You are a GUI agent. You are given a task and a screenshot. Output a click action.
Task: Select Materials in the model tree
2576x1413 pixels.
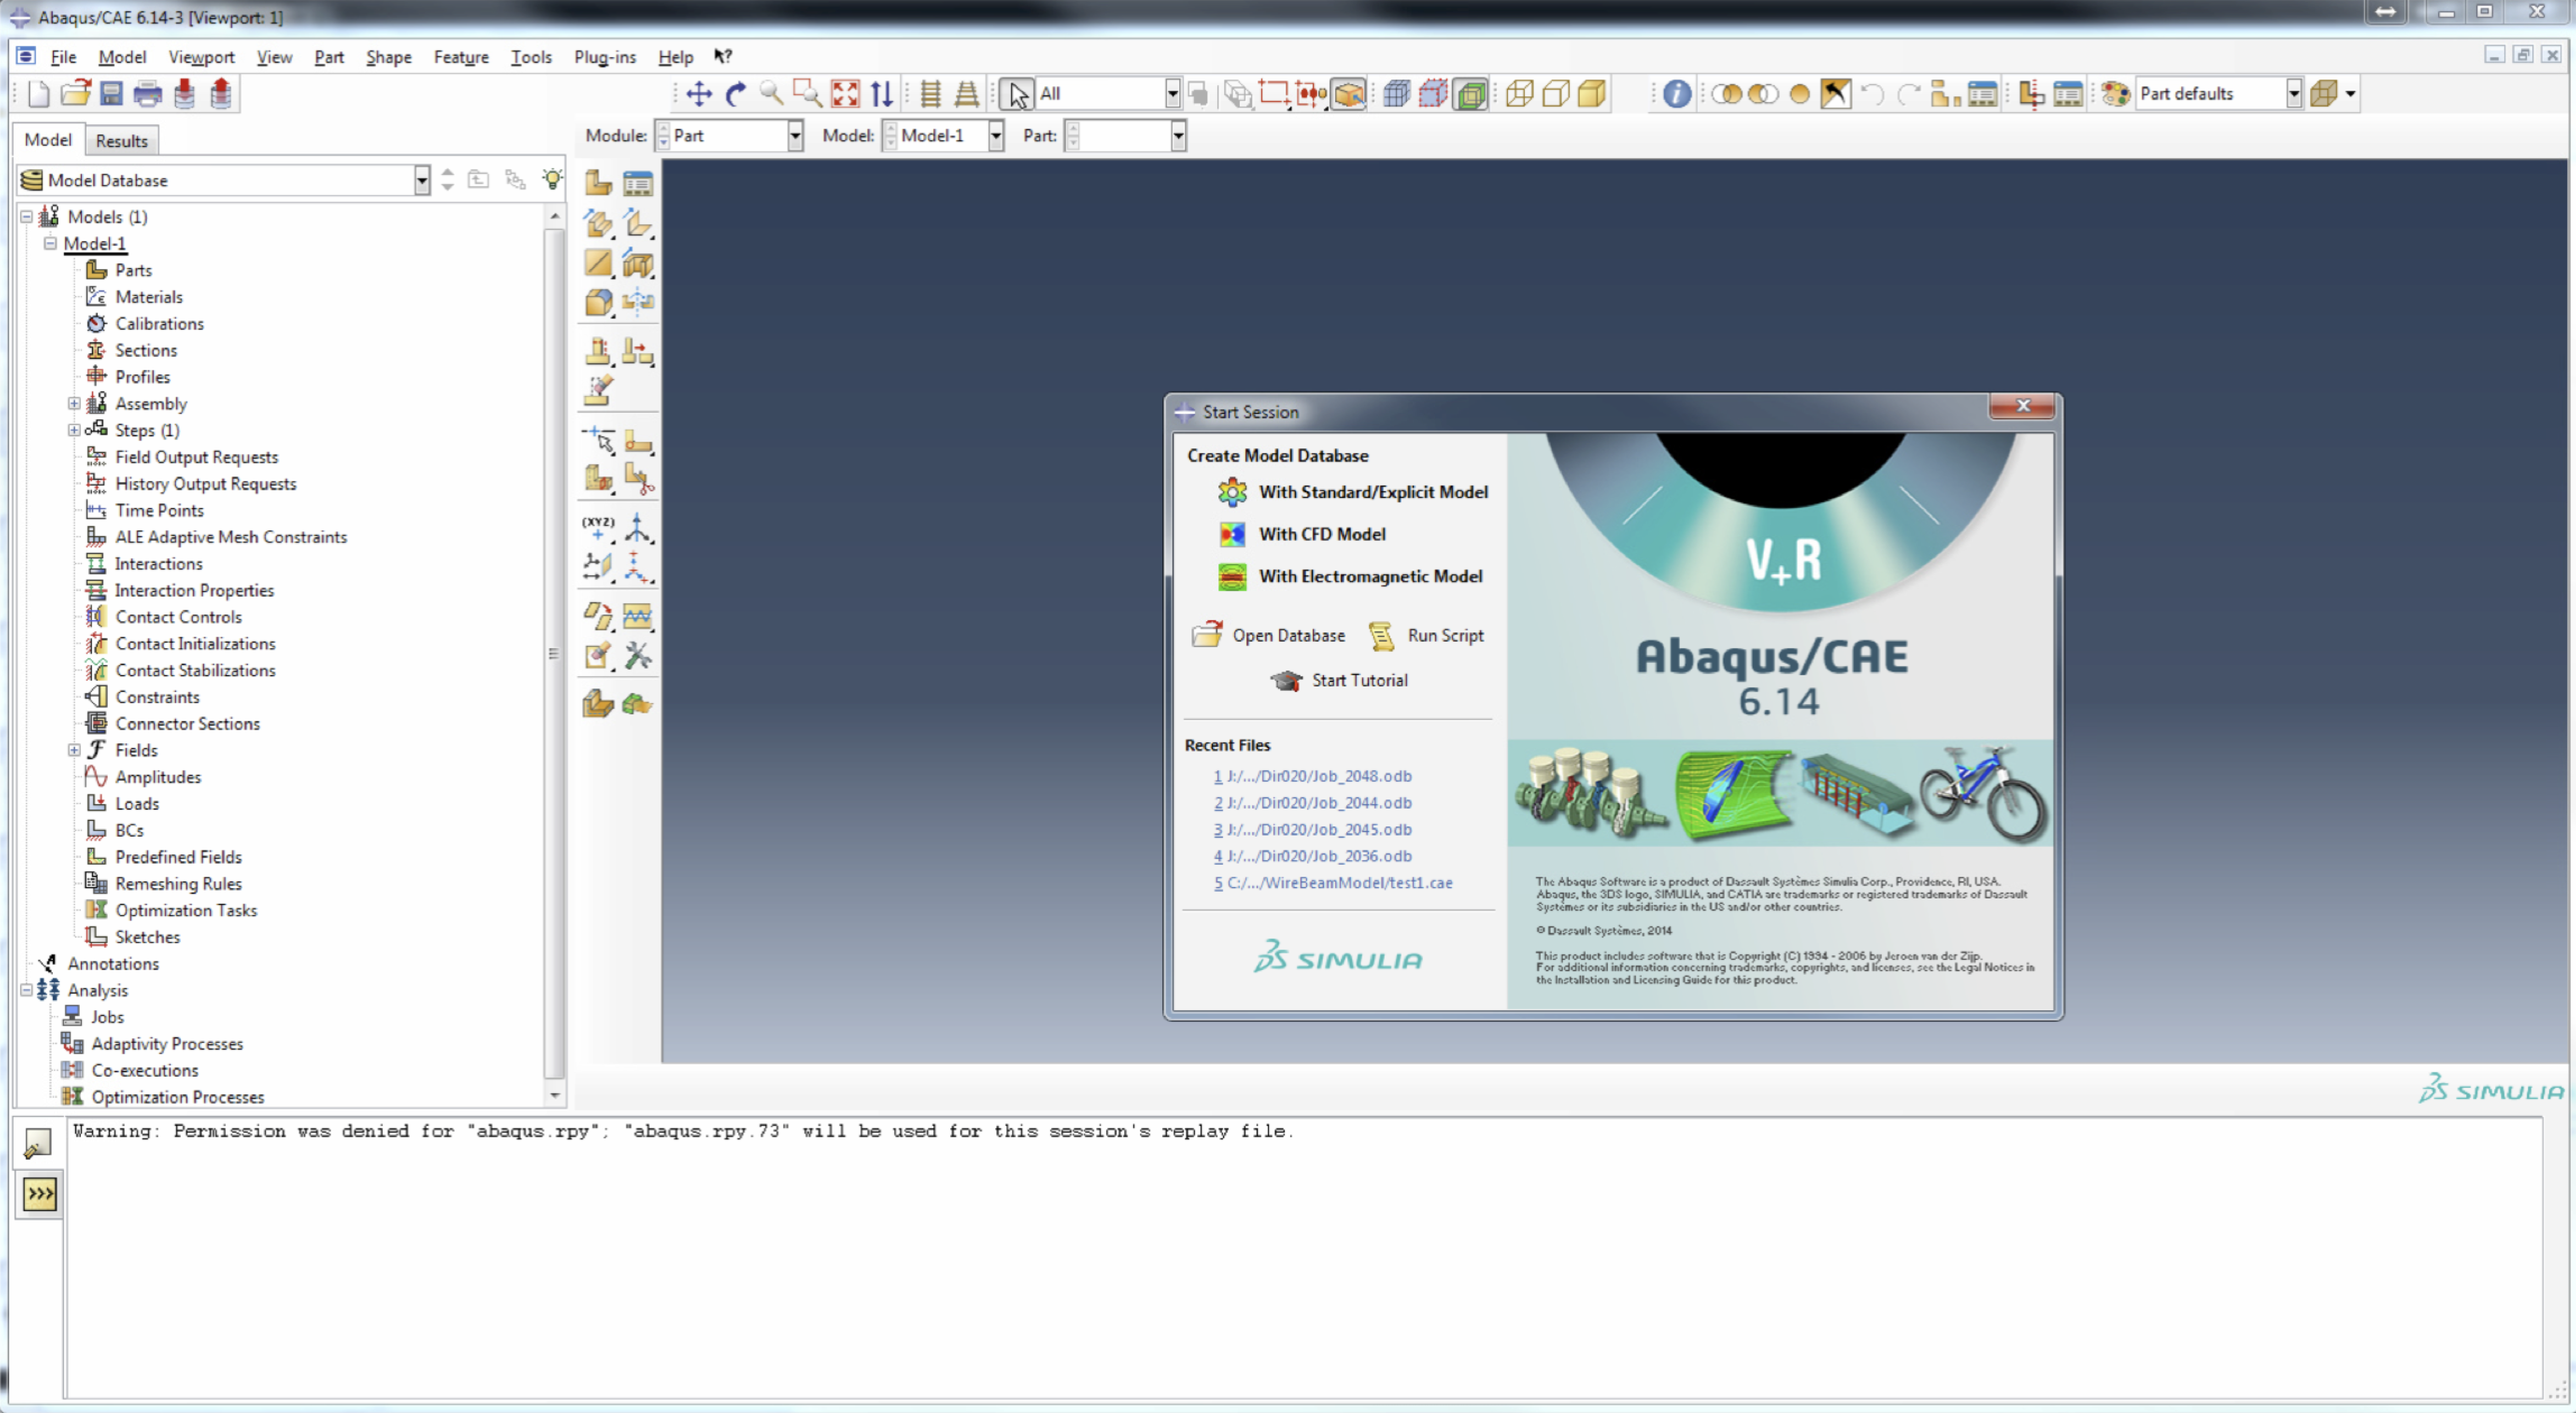click(x=148, y=297)
